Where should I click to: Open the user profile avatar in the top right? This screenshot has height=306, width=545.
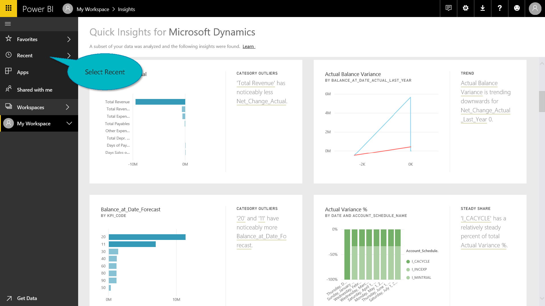pos(535,9)
